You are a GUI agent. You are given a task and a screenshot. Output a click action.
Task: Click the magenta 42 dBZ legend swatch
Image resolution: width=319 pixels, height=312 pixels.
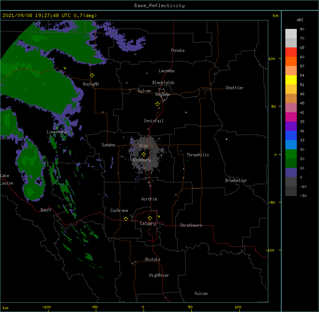(291, 117)
